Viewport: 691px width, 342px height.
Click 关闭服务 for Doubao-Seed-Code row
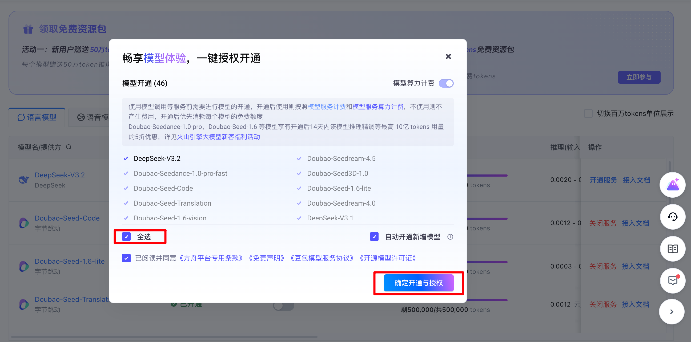603,223
